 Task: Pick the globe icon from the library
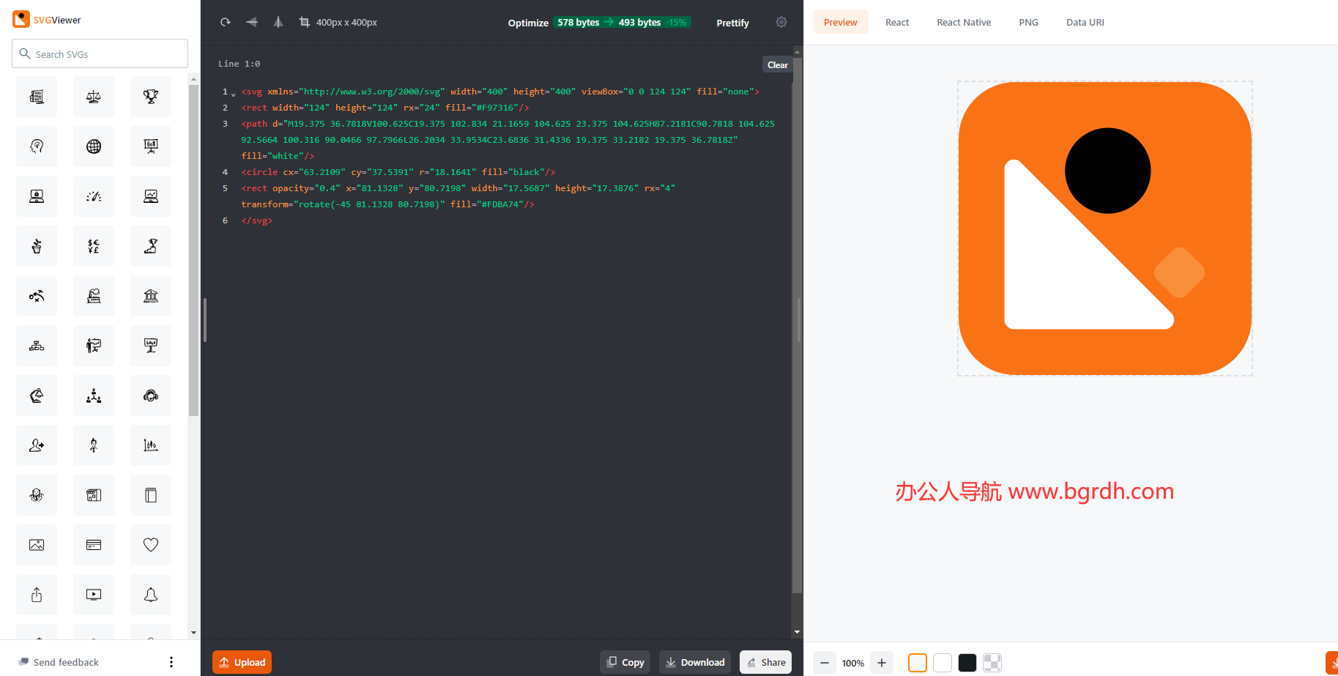94,146
